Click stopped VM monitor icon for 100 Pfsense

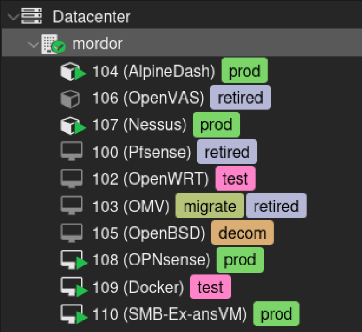click(x=71, y=152)
